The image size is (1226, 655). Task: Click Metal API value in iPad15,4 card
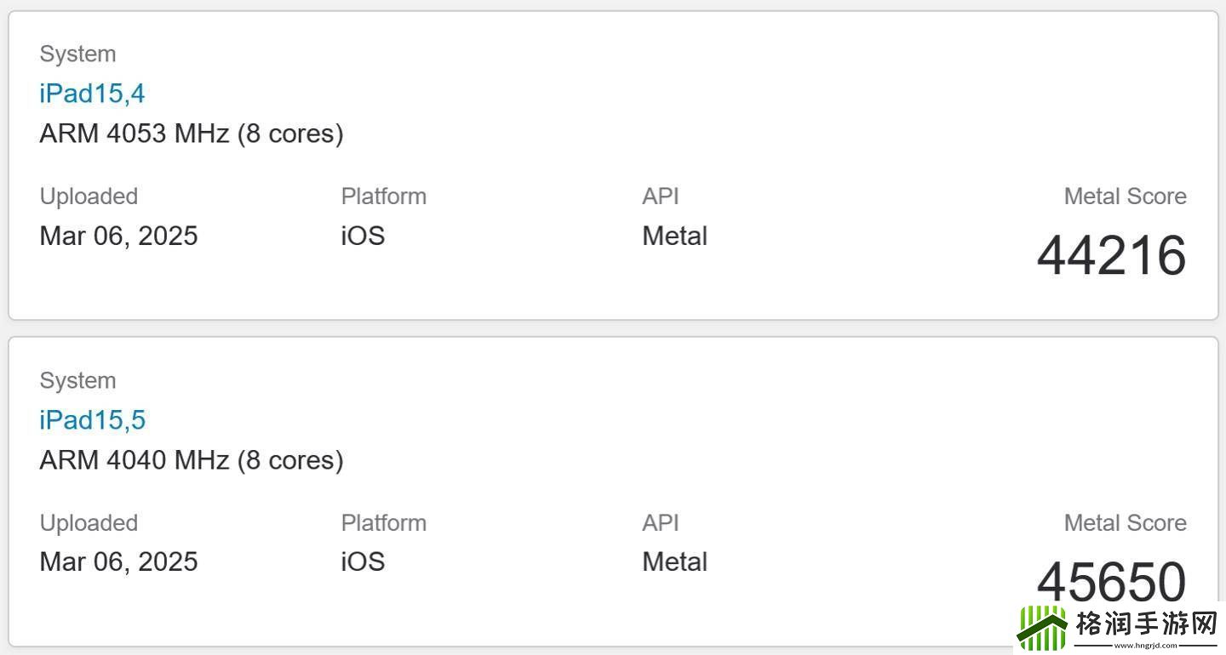tap(674, 236)
